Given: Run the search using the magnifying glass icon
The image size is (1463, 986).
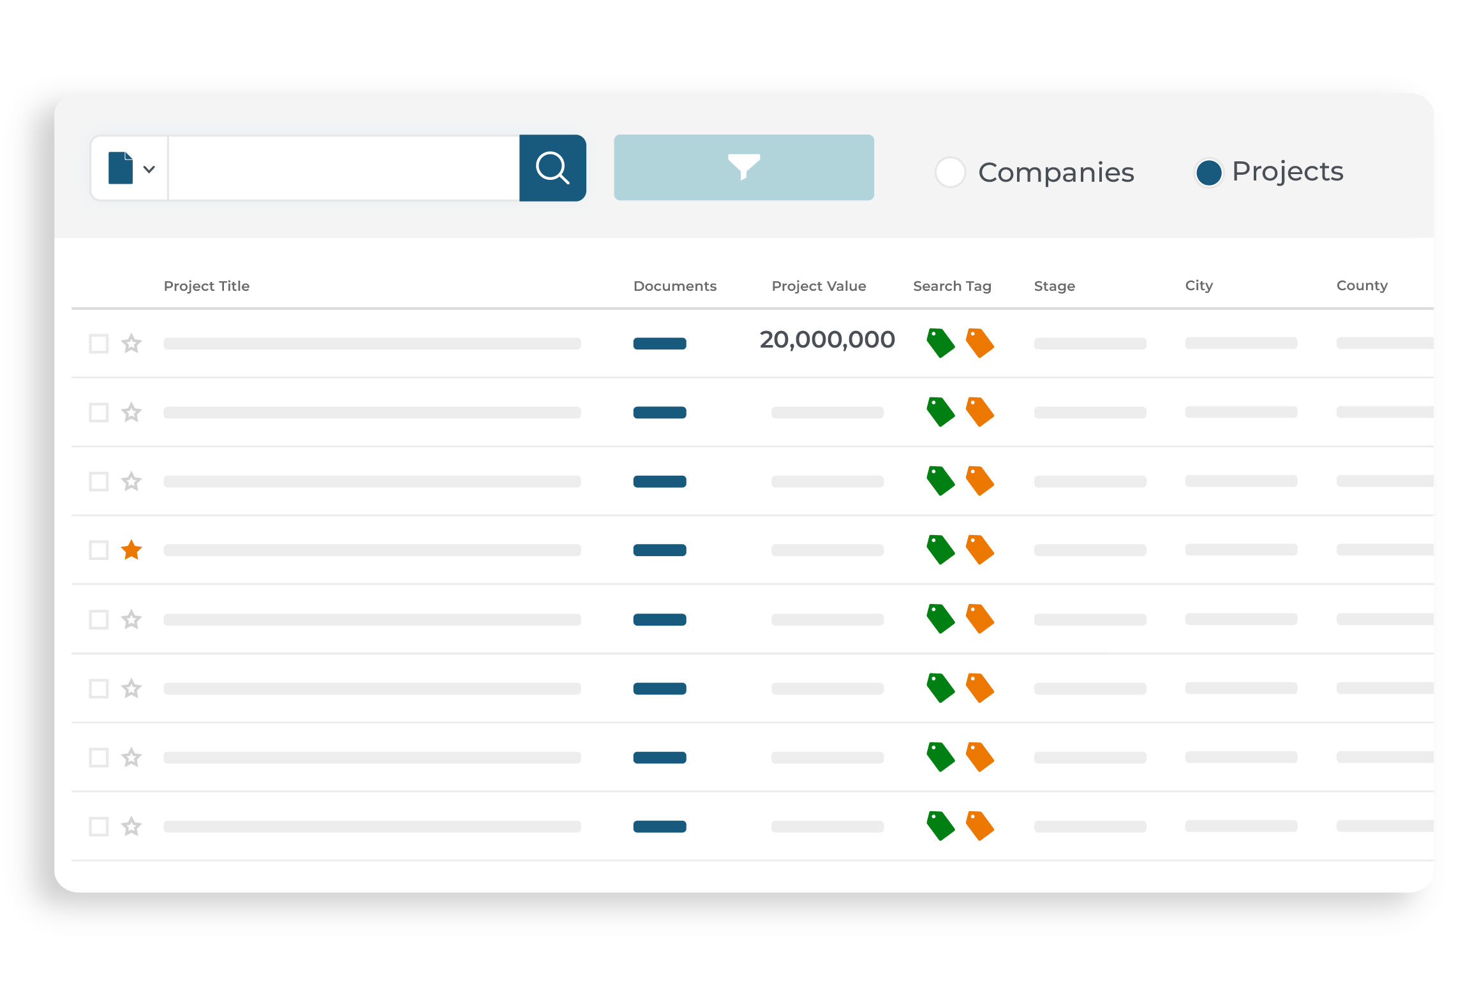Looking at the screenshot, I should pyautogui.click(x=553, y=168).
